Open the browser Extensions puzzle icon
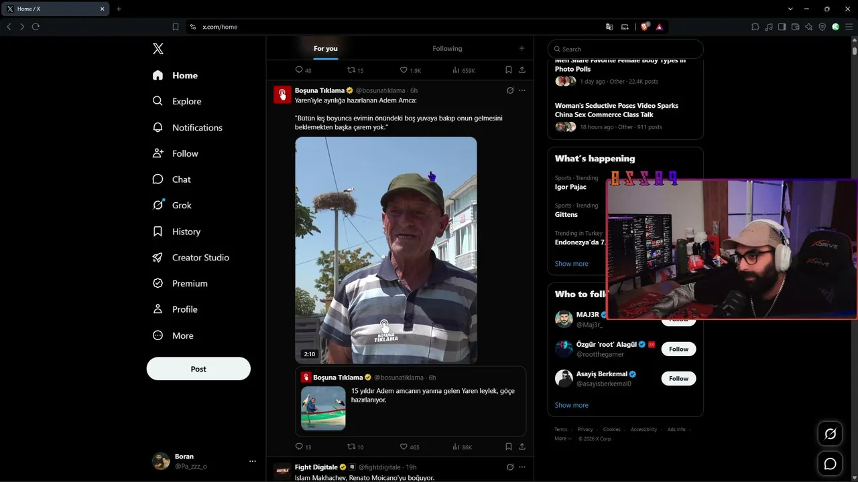858x482 pixels. [x=755, y=27]
